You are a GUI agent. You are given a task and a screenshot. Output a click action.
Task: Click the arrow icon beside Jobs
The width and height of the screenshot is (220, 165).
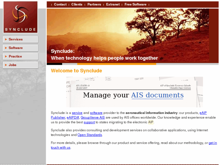point(6,65)
